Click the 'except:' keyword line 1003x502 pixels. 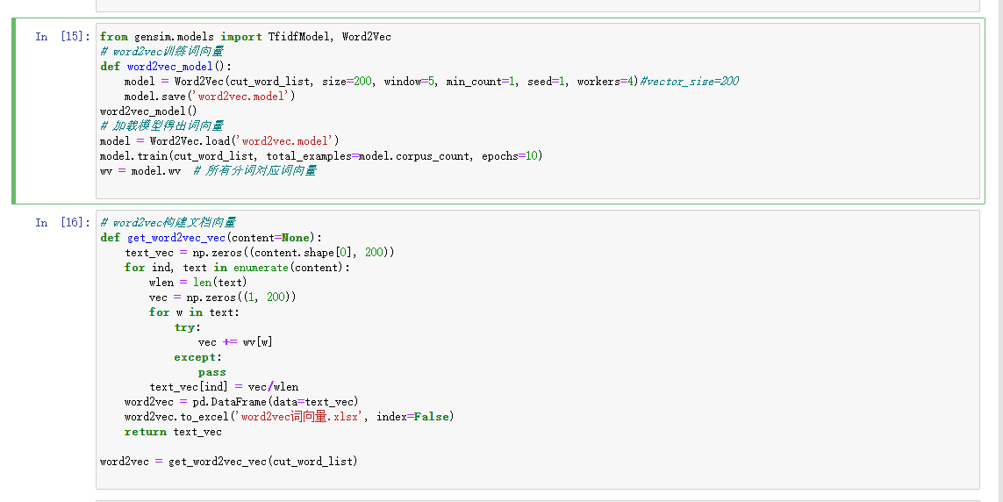(198, 357)
